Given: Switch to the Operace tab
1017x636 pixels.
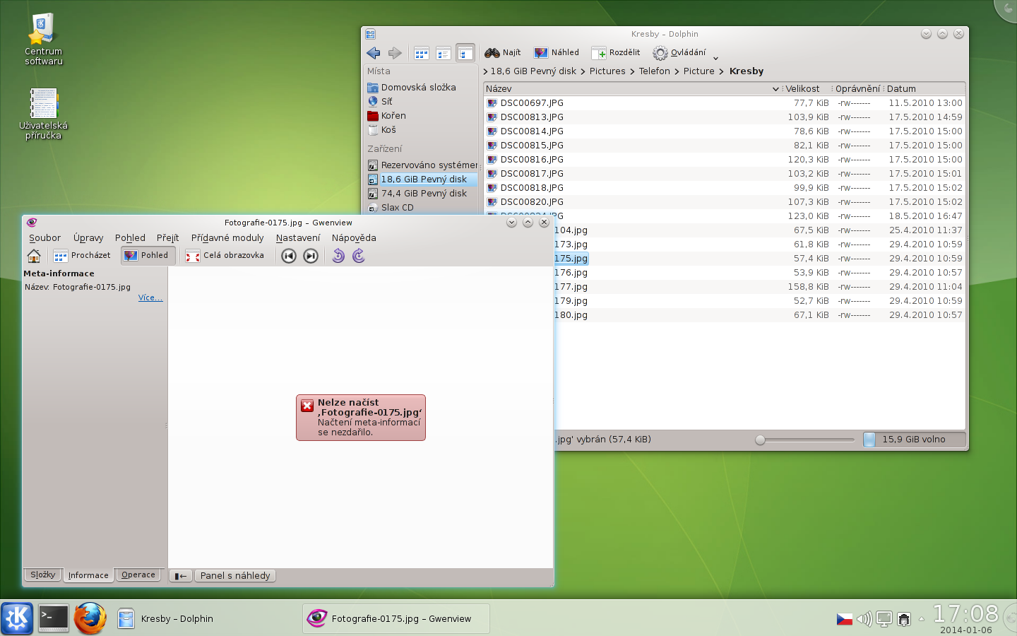Looking at the screenshot, I should coord(138,575).
